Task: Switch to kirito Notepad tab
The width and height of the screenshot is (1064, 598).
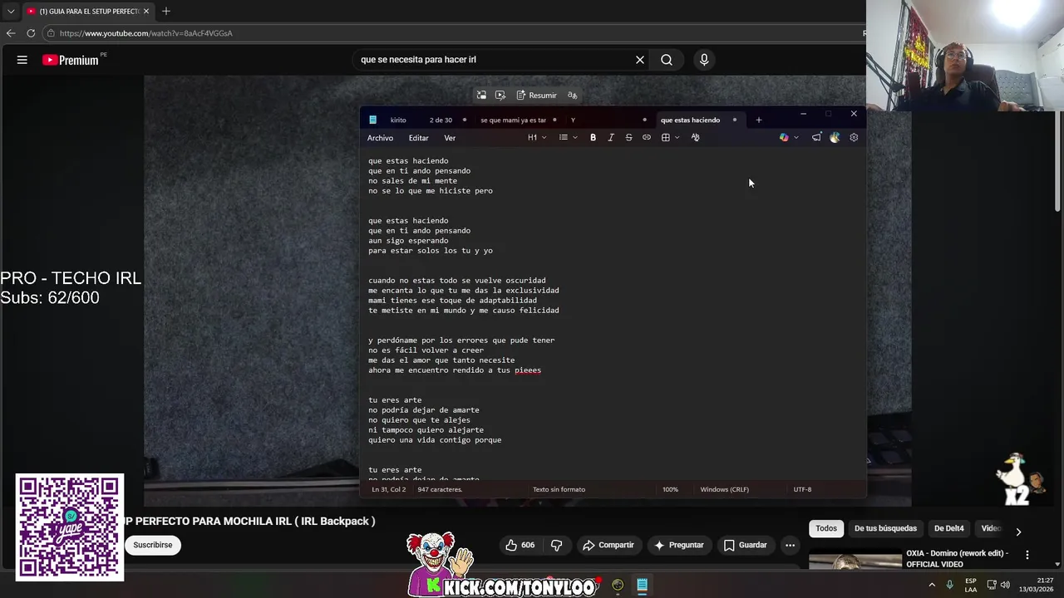Action: [x=398, y=120]
